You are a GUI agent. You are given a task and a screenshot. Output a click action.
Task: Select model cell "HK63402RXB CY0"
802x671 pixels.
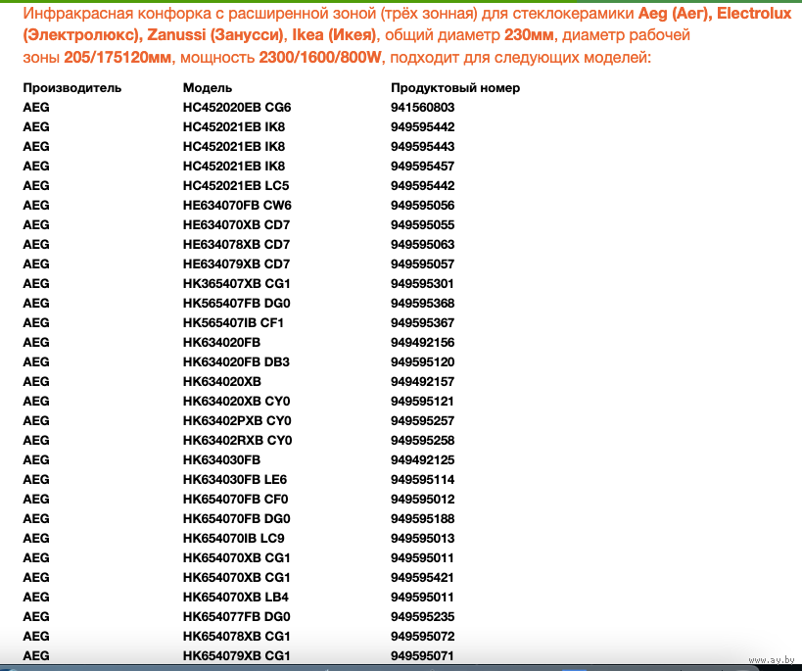click(x=237, y=440)
